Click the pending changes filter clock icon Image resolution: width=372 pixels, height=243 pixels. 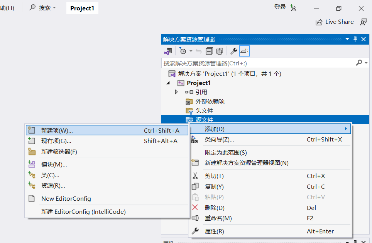[x=183, y=51]
